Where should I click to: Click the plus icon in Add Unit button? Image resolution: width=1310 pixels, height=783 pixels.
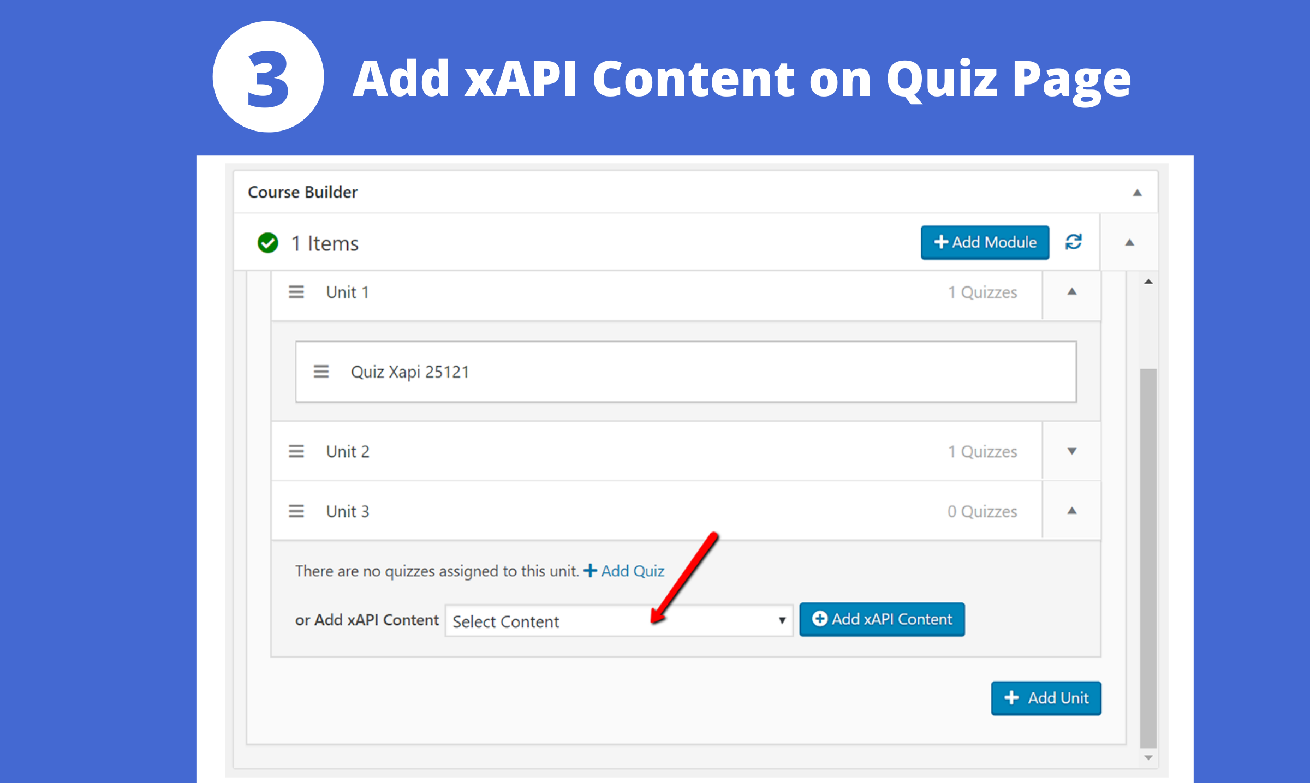click(1011, 698)
